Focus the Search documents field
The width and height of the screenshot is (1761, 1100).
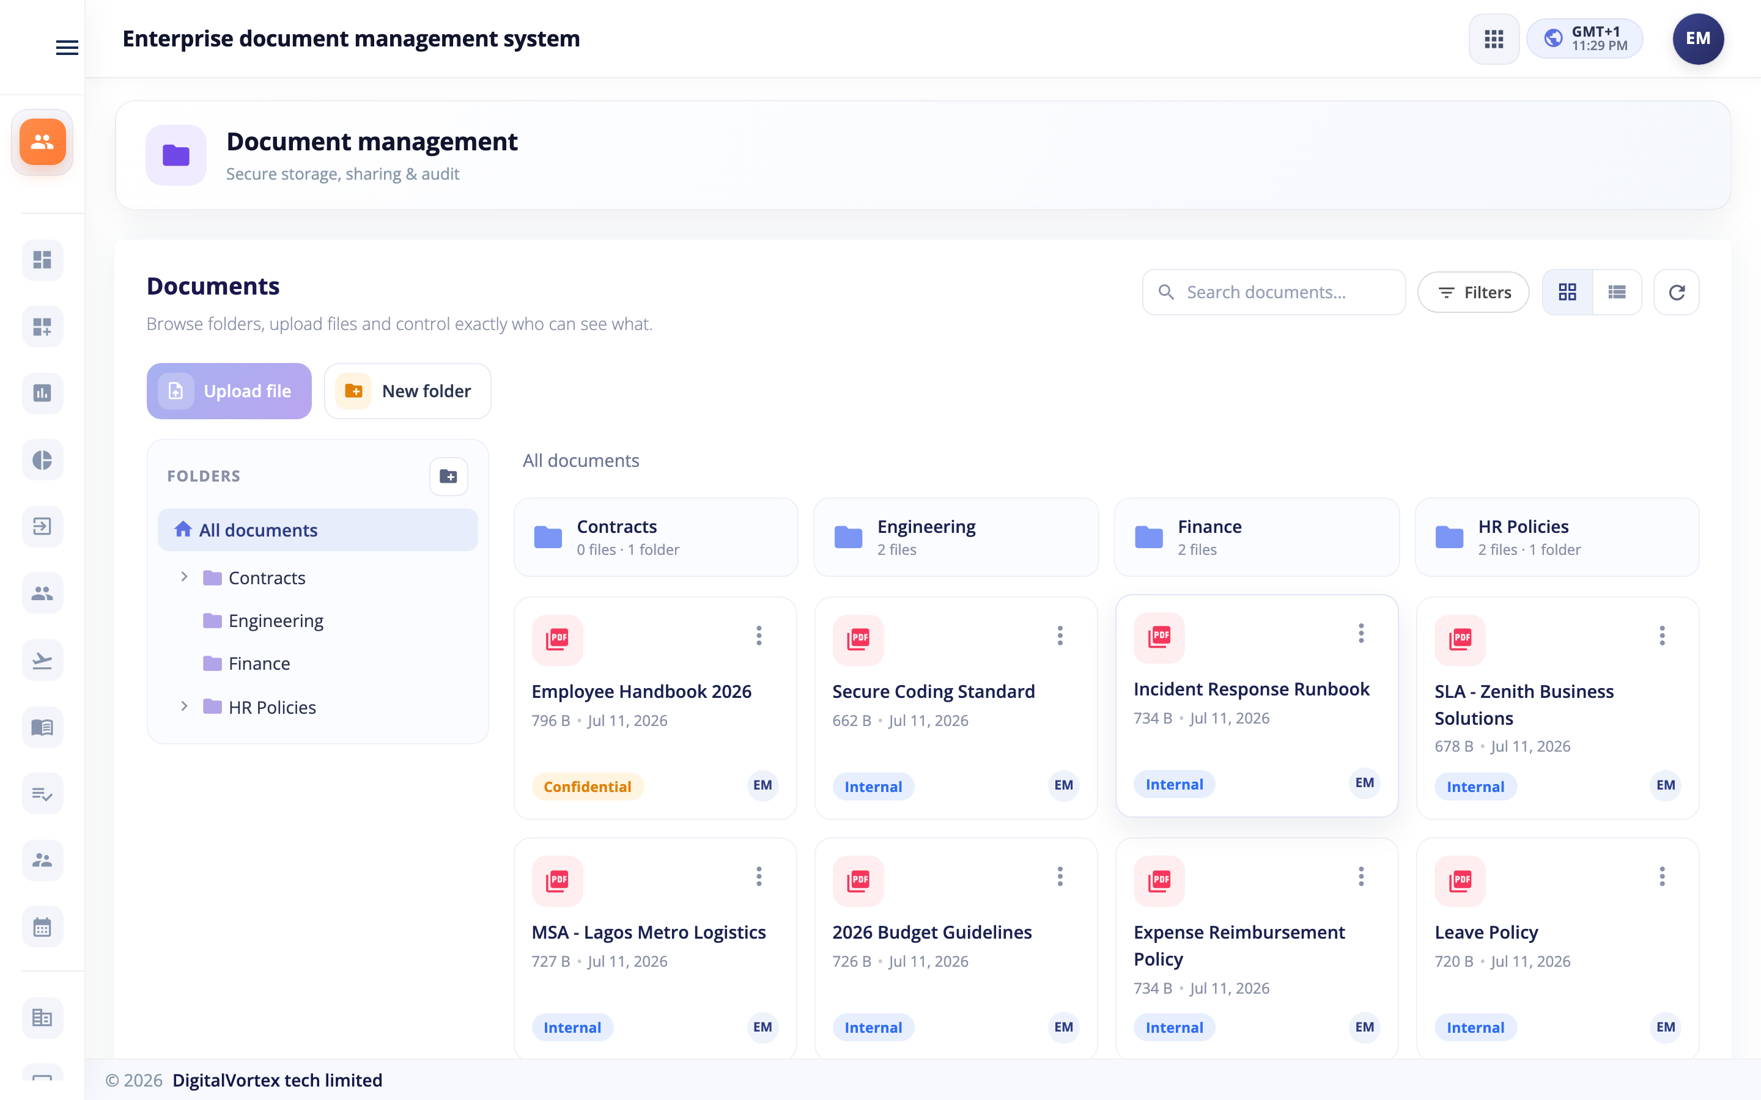point(1274,293)
